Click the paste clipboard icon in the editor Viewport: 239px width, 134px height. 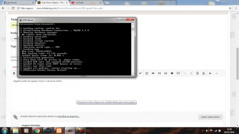197,73
